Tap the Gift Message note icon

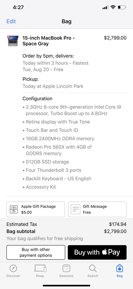(x=75, y=209)
